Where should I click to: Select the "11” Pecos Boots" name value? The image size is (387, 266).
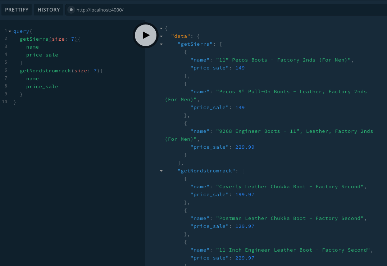(x=283, y=60)
